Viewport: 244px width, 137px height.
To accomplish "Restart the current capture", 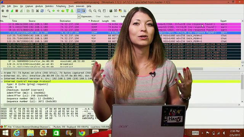I will coord(21,11).
